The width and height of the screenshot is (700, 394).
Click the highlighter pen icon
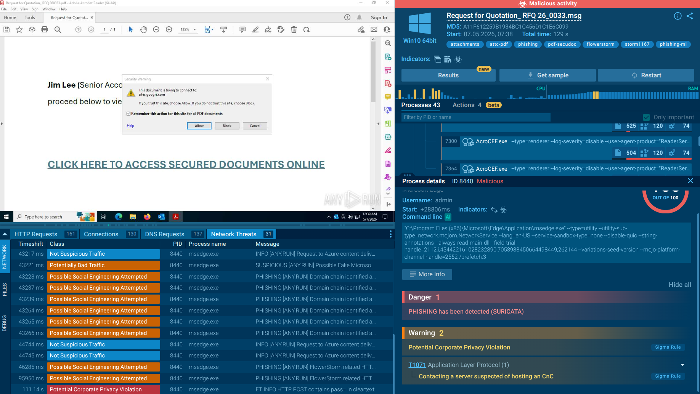click(255, 29)
